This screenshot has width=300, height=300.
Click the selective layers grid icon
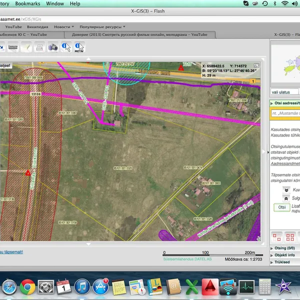[276, 237]
